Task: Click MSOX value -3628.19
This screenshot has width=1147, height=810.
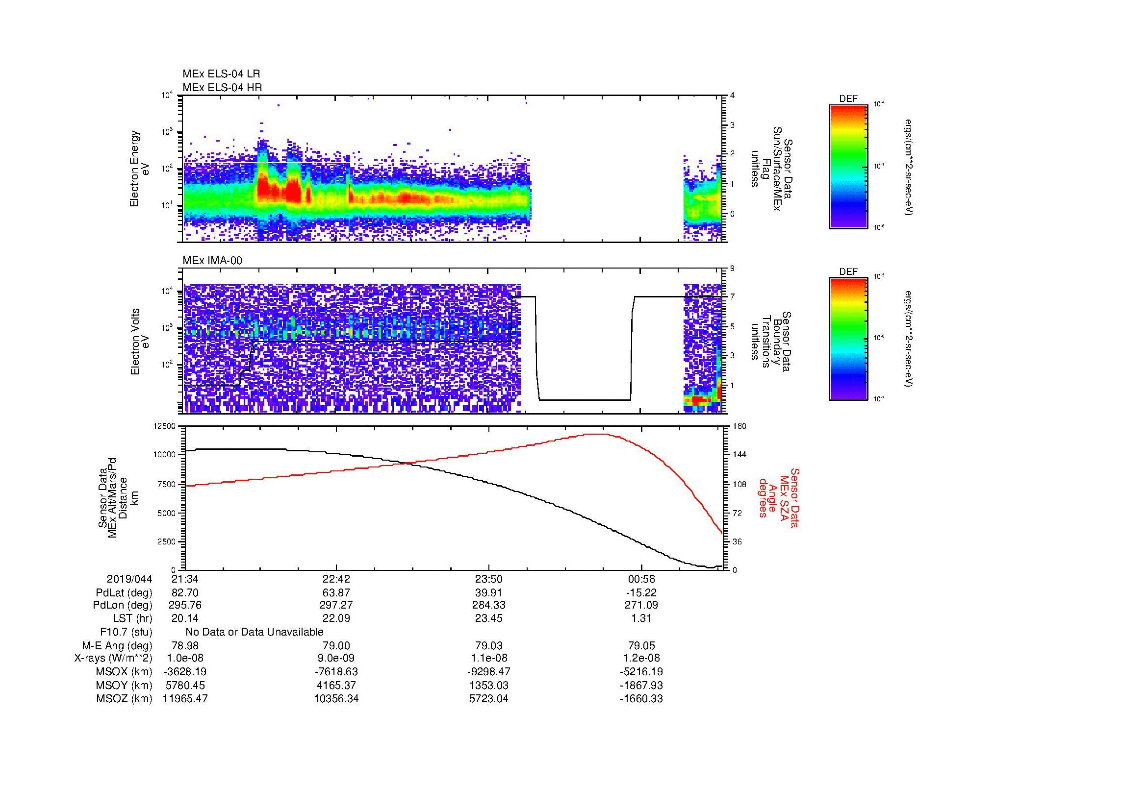Action: coord(185,672)
